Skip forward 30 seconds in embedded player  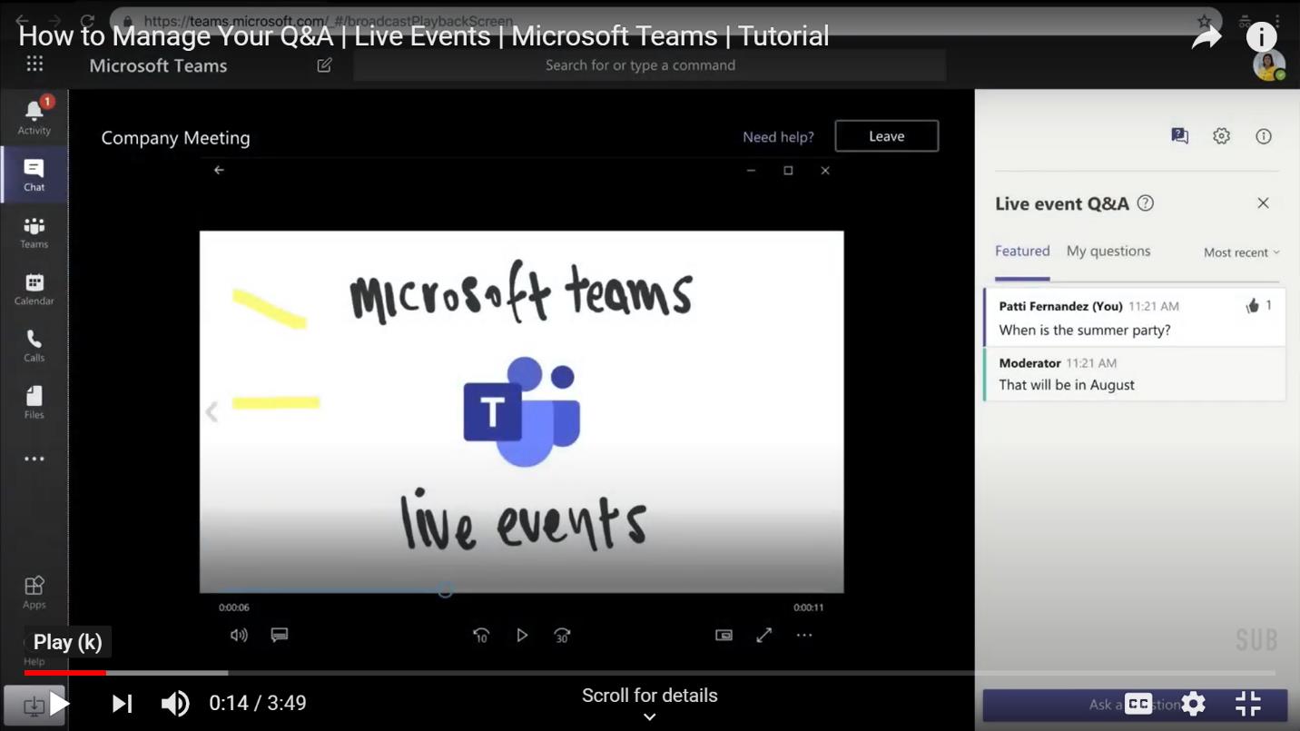click(562, 636)
